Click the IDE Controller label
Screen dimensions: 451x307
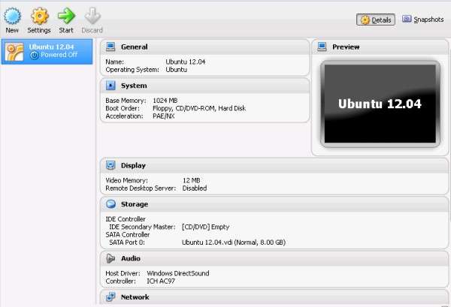point(126,219)
